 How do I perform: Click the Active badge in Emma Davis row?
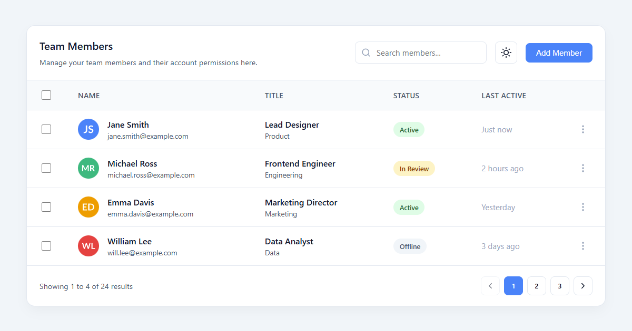tap(409, 208)
